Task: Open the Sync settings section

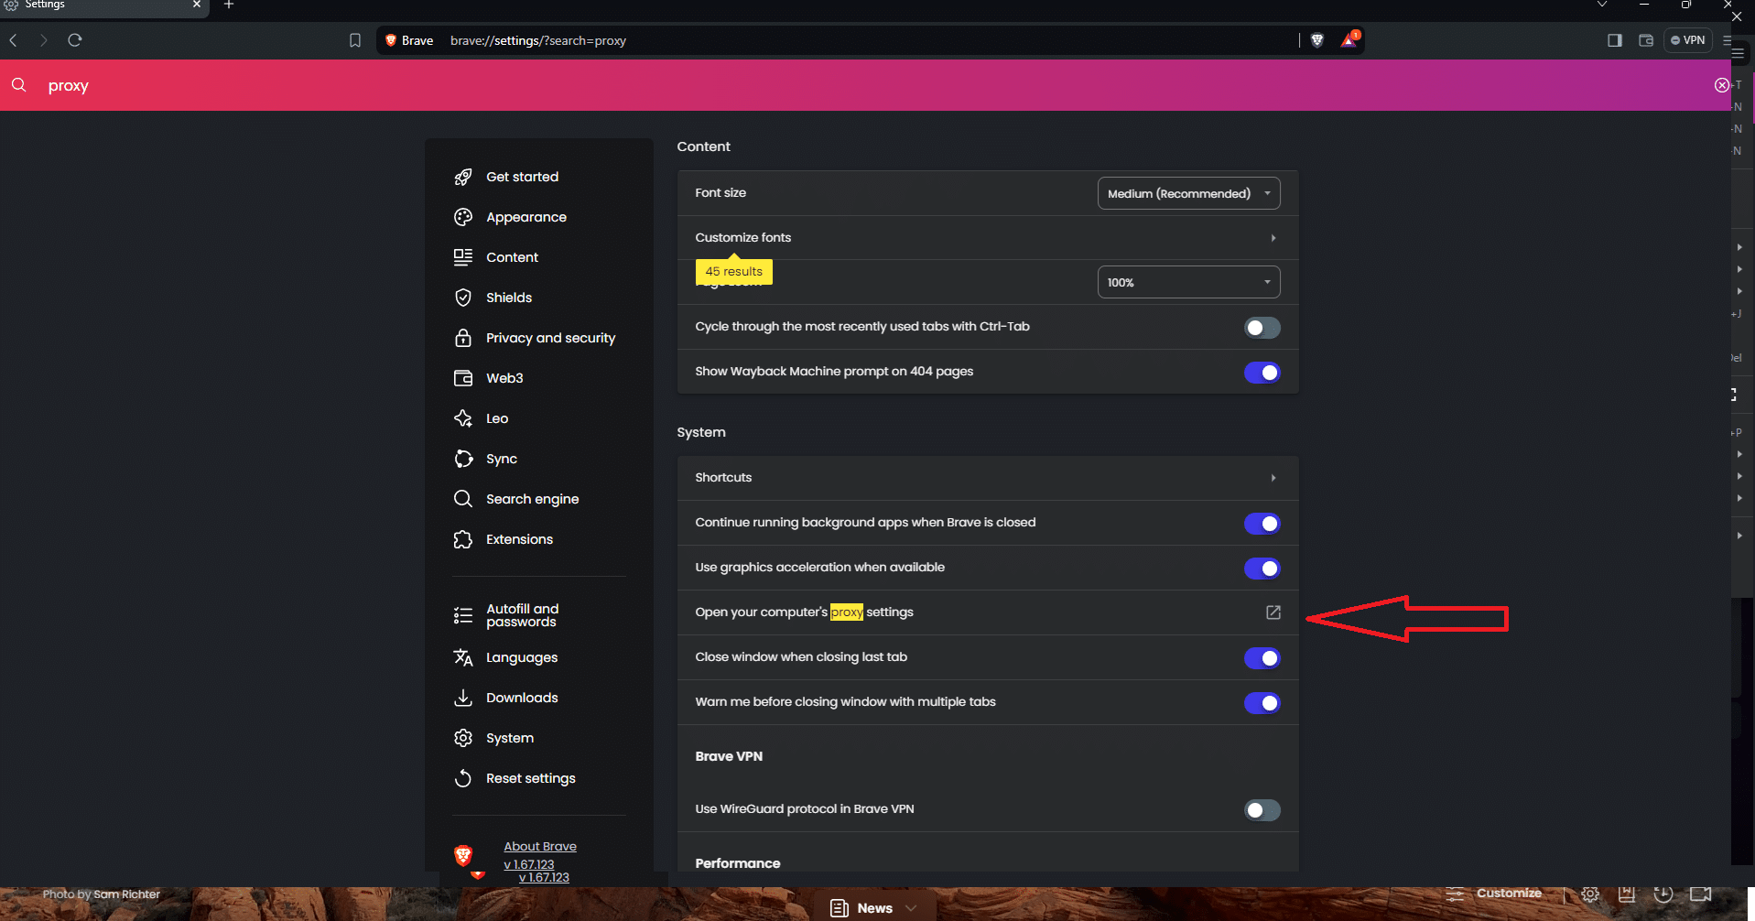Action: (x=500, y=458)
